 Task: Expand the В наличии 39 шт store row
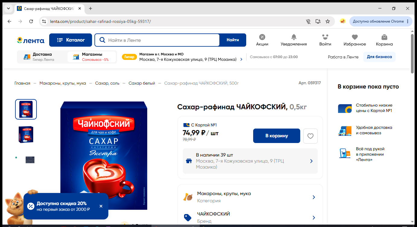[x=250, y=161]
